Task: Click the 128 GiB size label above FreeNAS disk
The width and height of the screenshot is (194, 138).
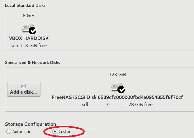Action: coord(117,75)
